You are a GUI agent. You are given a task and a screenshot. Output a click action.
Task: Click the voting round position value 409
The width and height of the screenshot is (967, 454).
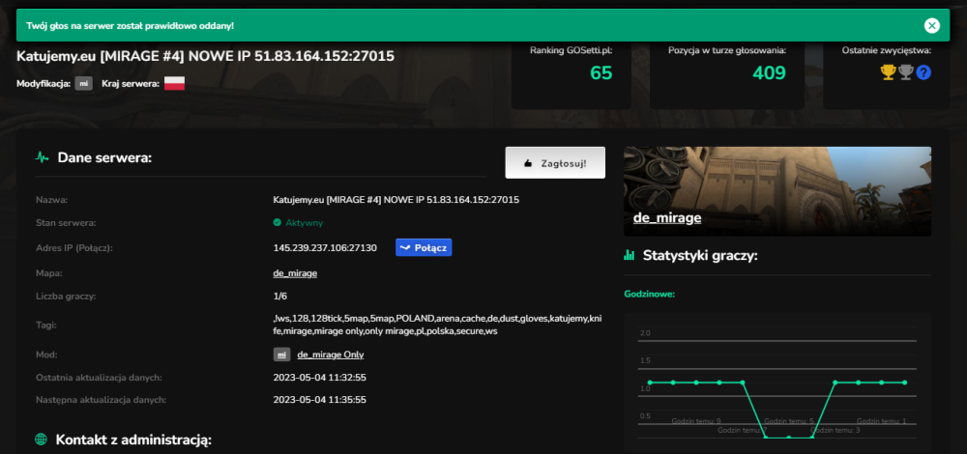[x=769, y=72]
